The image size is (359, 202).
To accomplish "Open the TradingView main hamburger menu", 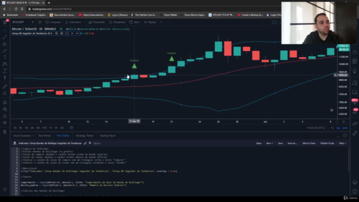I will [5, 22].
